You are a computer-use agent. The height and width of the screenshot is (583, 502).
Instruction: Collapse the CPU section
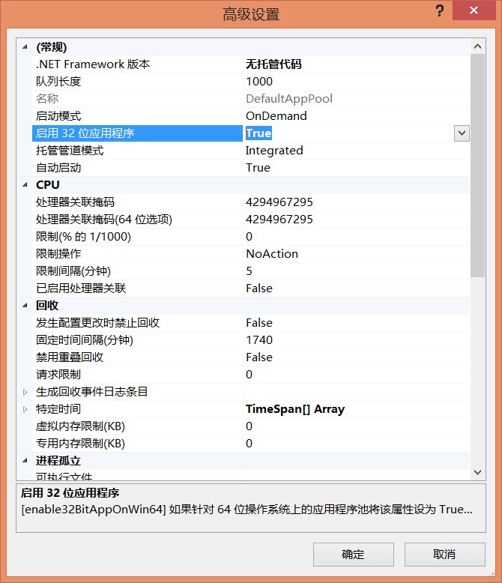click(x=25, y=185)
